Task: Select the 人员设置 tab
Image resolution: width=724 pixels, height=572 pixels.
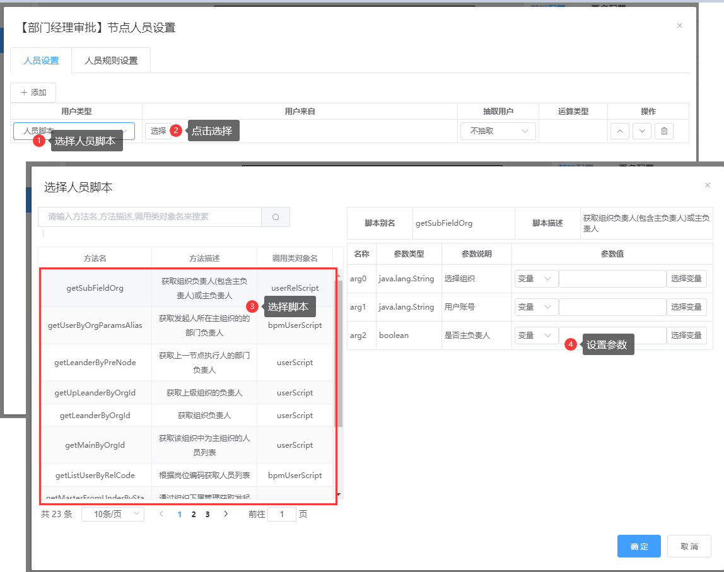Action: point(41,61)
